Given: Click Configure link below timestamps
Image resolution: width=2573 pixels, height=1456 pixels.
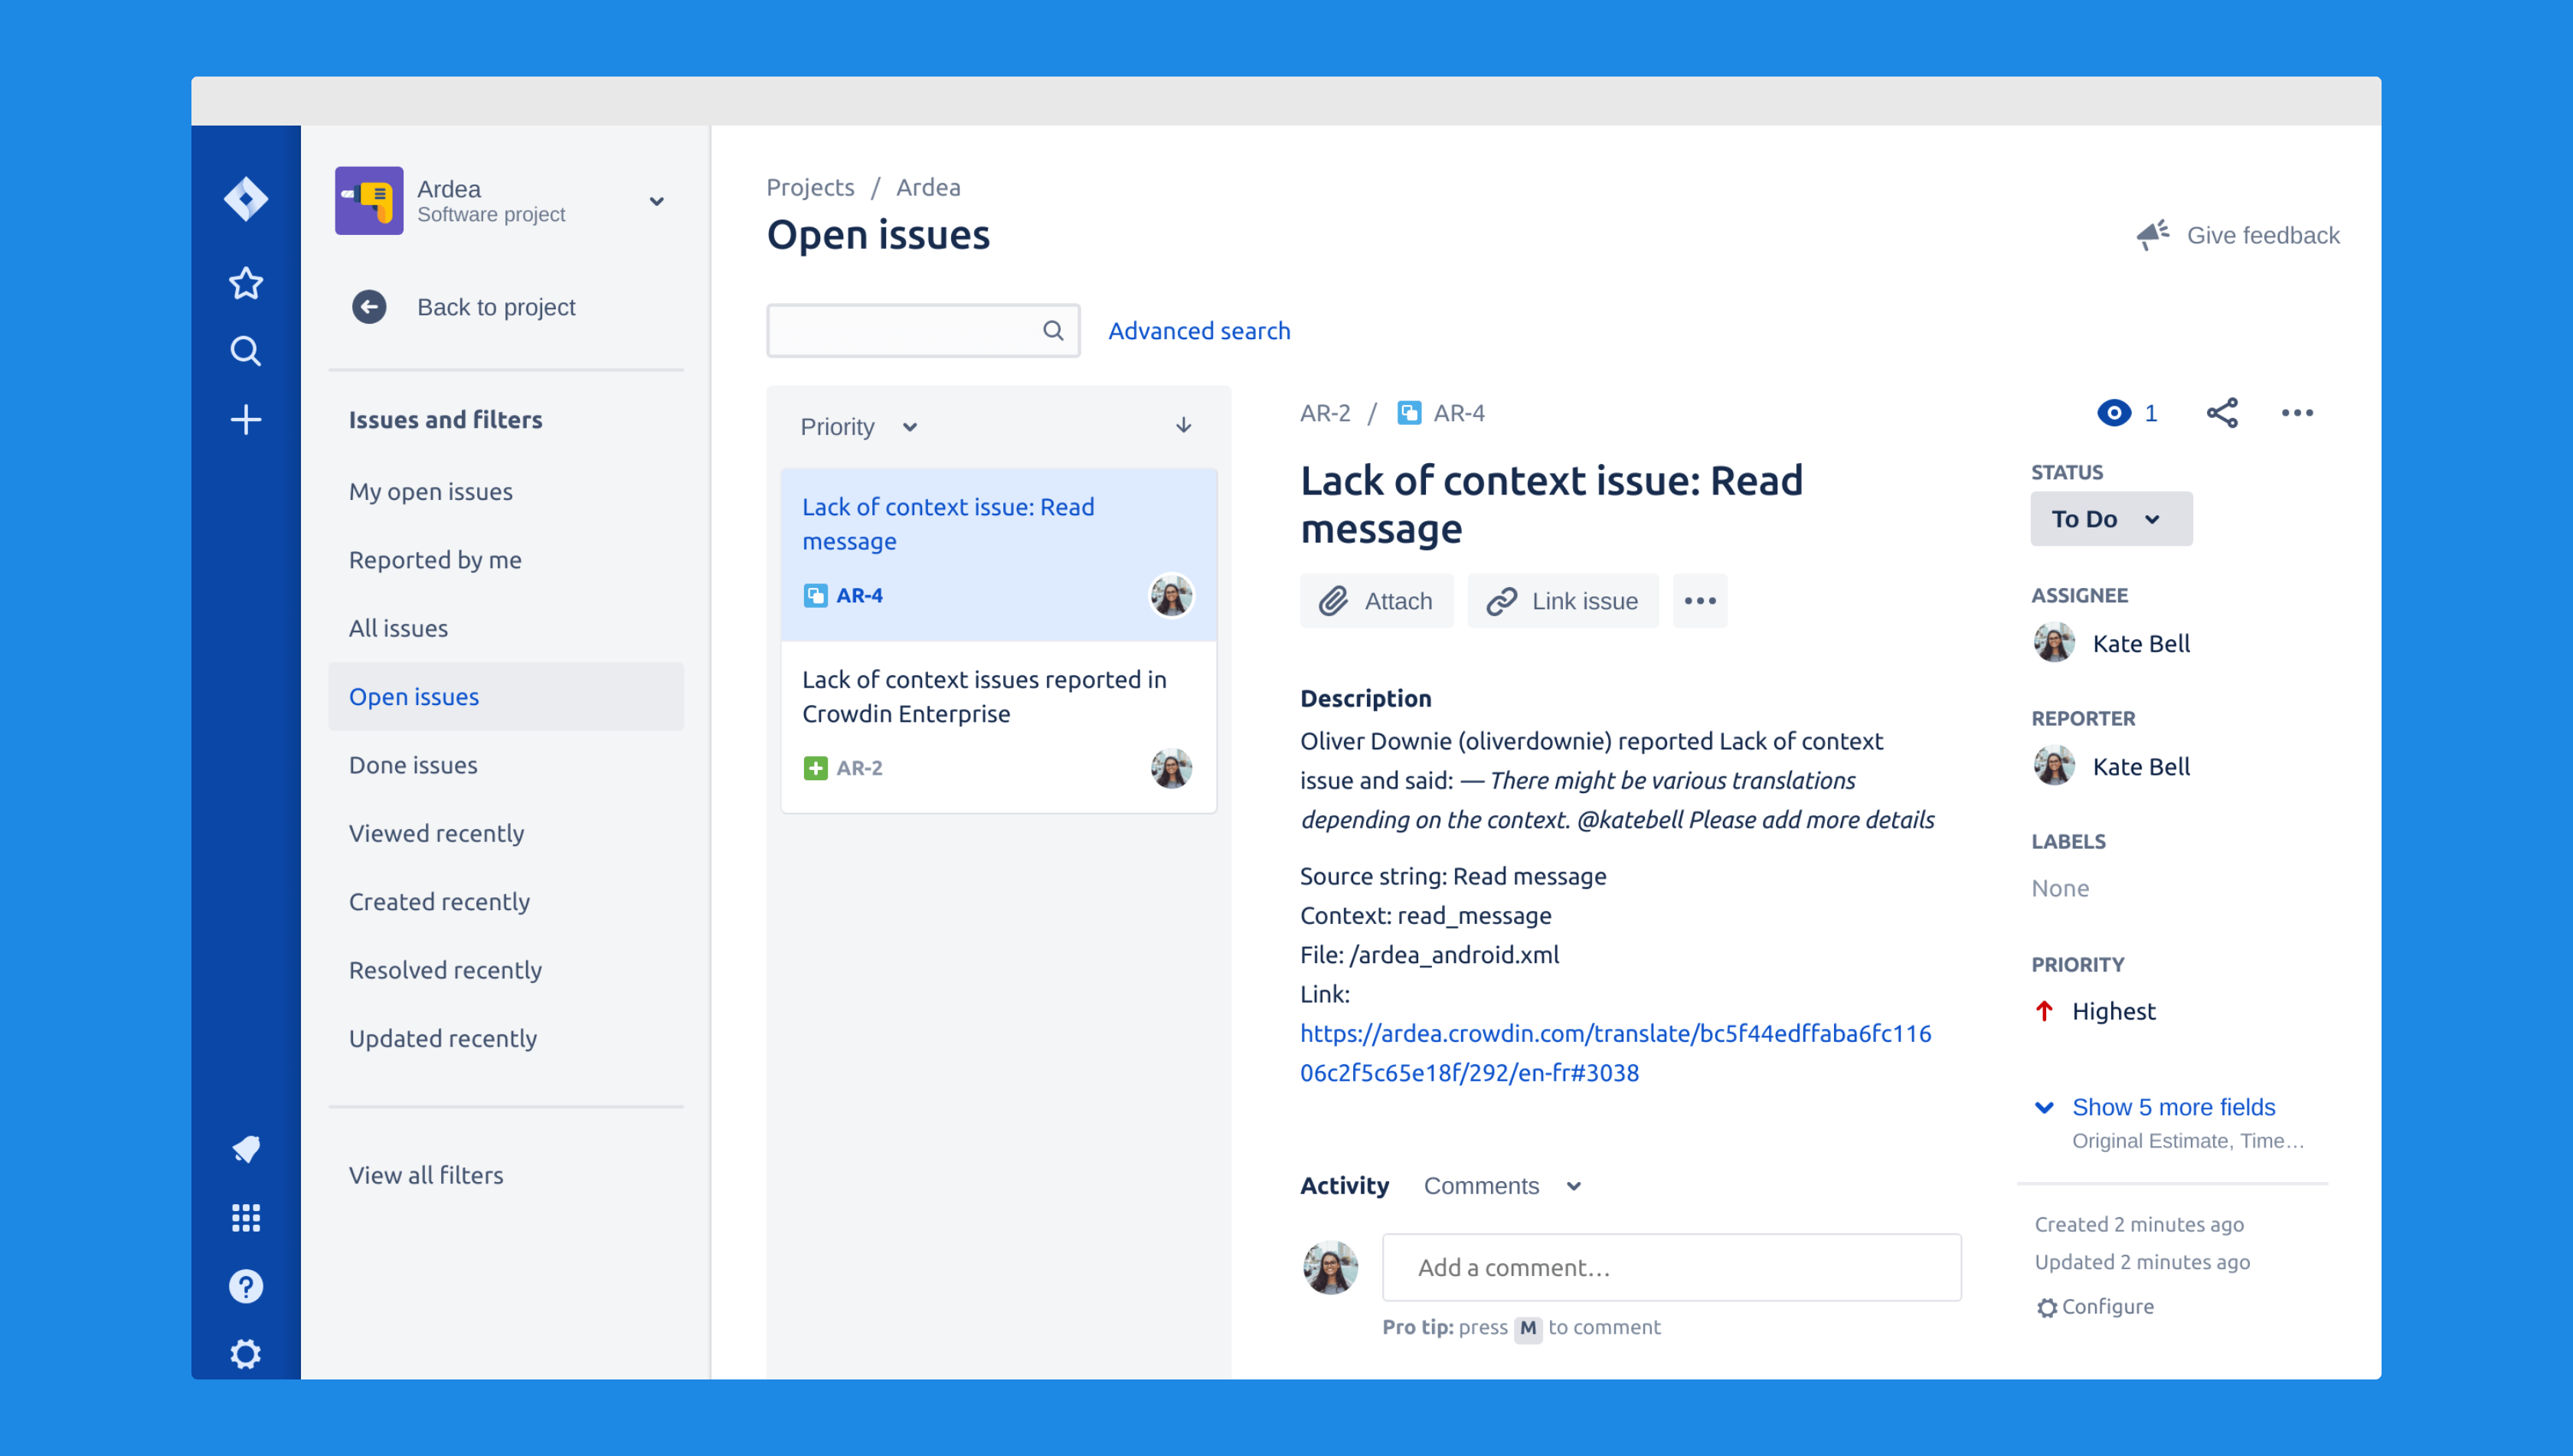Looking at the screenshot, I should [x=2107, y=1307].
